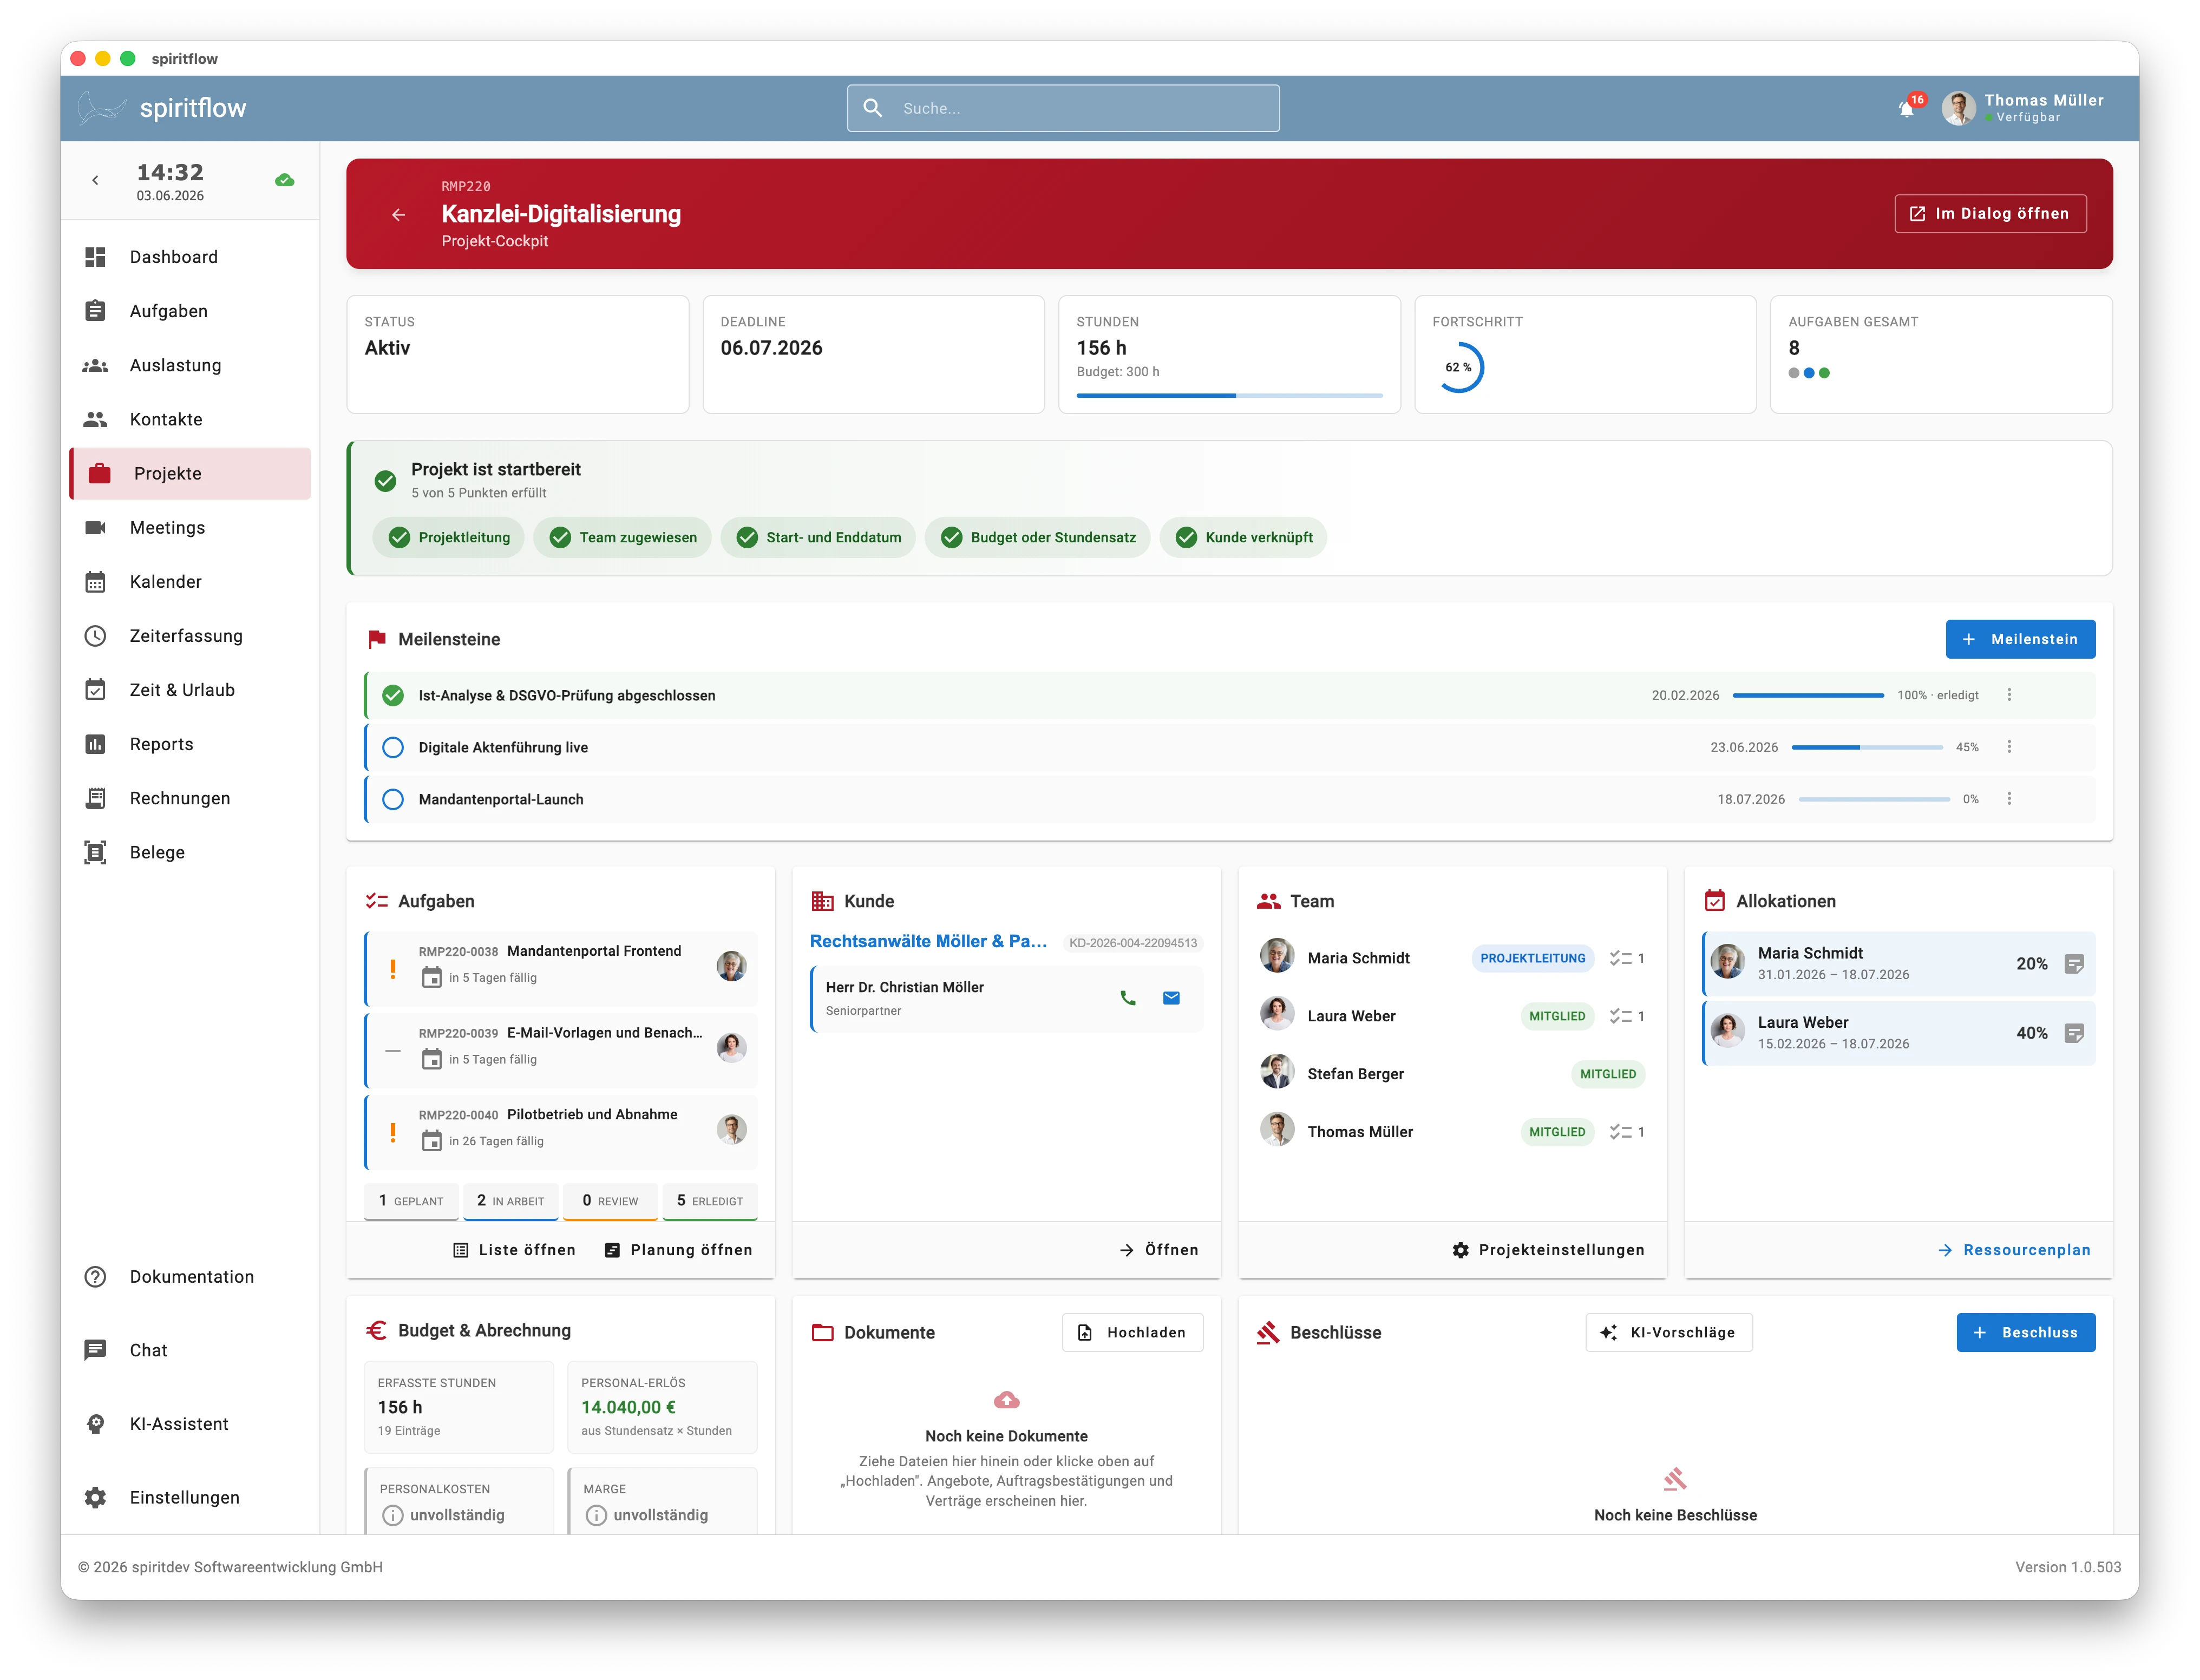Open the Kalender section
The width and height of the screenshot is (2200, 1680).
[x=190, y=582]
